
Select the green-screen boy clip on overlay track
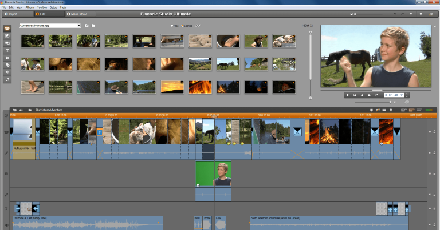coord(213,173)
